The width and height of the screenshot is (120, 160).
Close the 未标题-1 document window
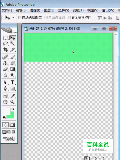pyautogui.click(x=113, y=29)
